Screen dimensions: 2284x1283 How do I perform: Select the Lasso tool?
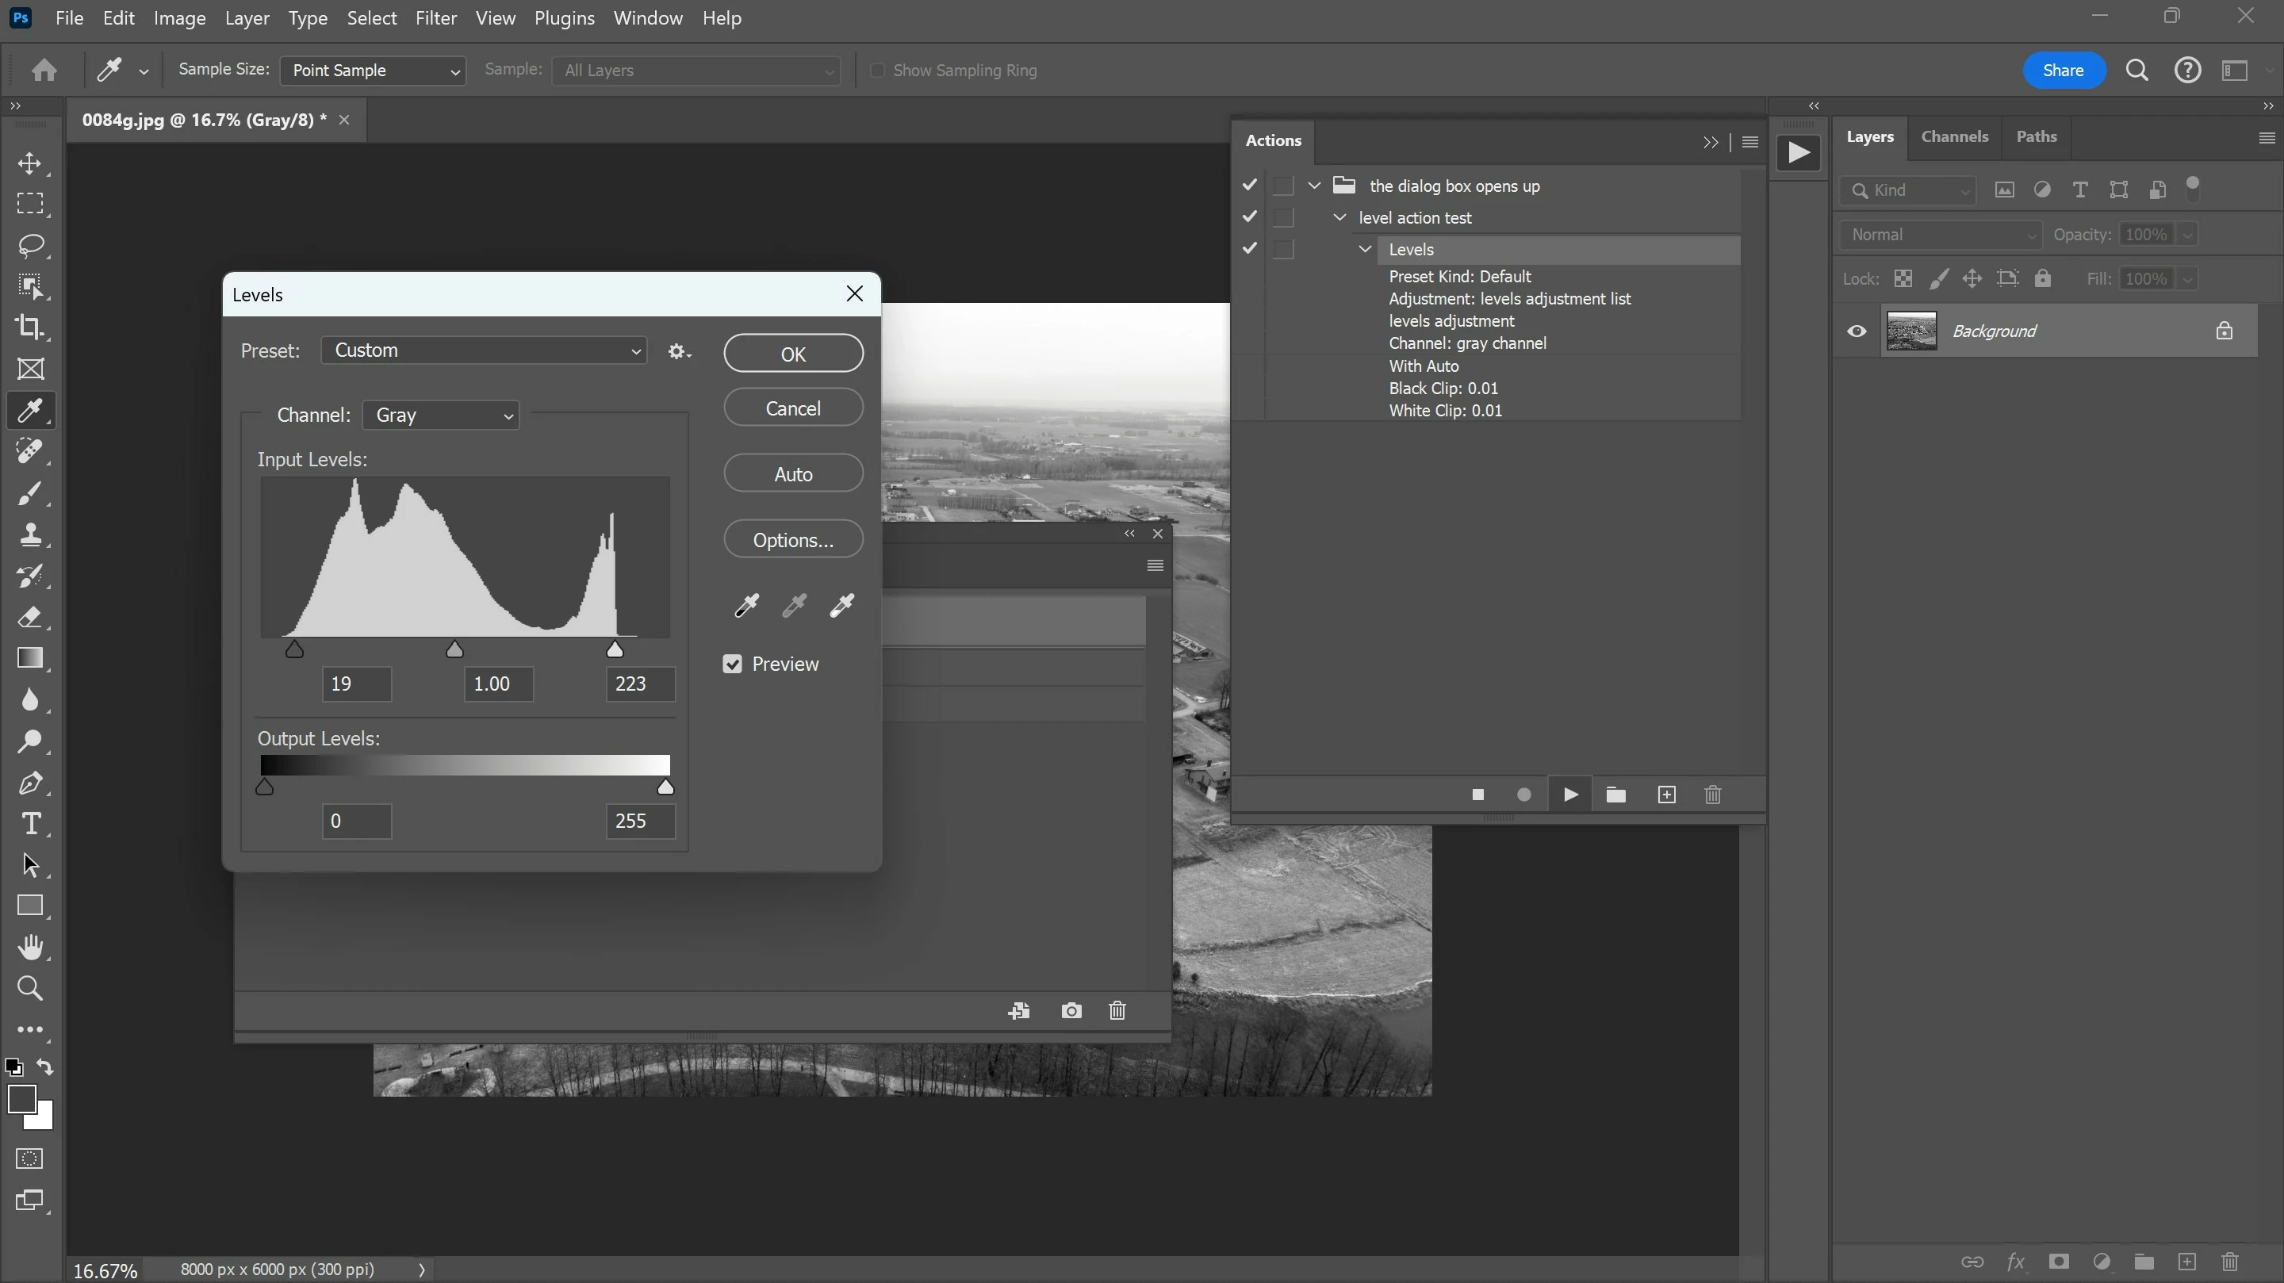(x=30, y=245)
